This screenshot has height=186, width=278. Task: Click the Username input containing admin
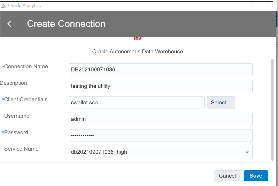(160, 119)
